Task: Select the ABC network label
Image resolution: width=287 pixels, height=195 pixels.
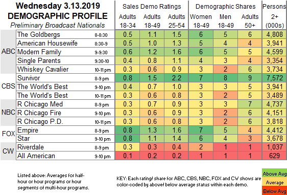Action: [8, 52]
